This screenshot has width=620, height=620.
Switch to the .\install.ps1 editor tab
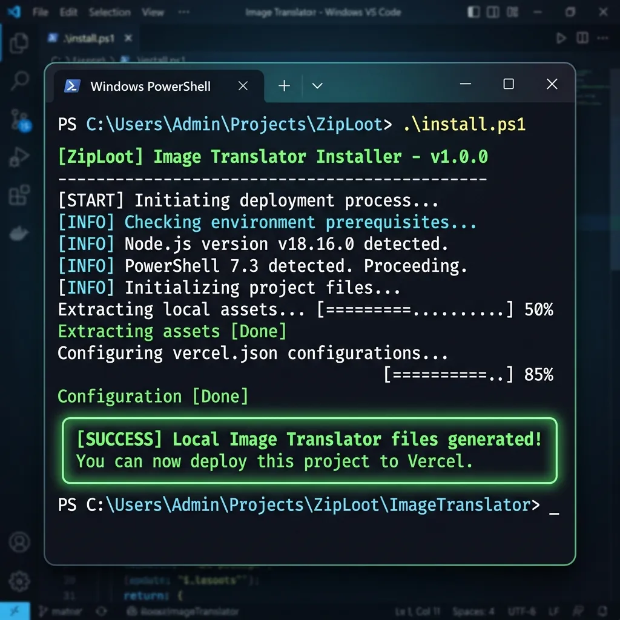pos(88,38)
